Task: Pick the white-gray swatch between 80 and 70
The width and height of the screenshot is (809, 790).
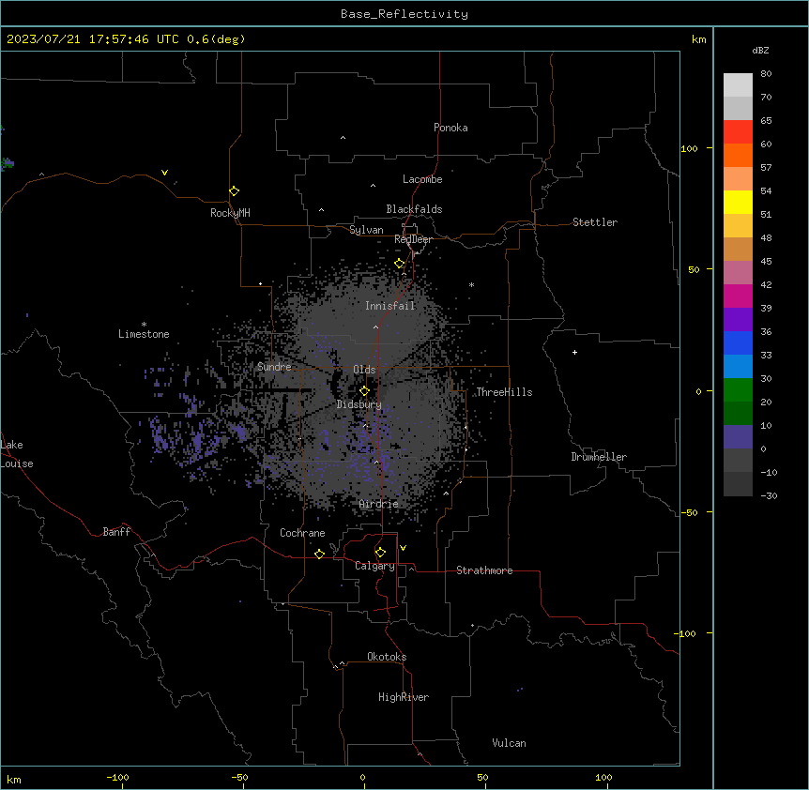Action: click(x=738, y=85)
